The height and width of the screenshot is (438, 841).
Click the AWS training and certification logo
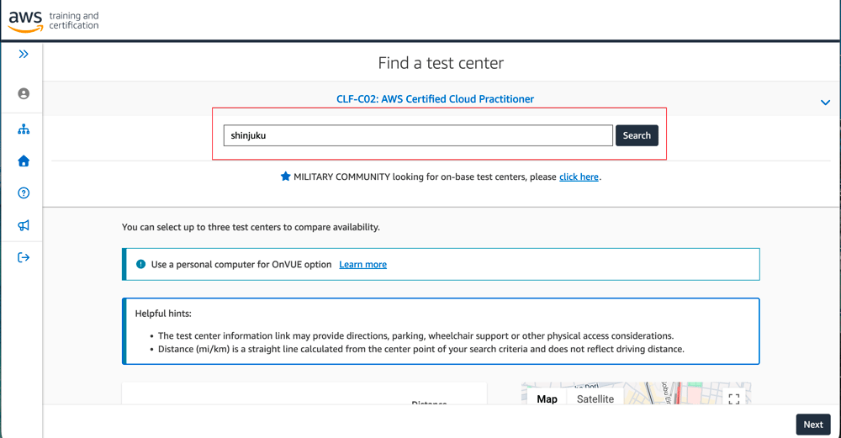click(x=53, y=20)
